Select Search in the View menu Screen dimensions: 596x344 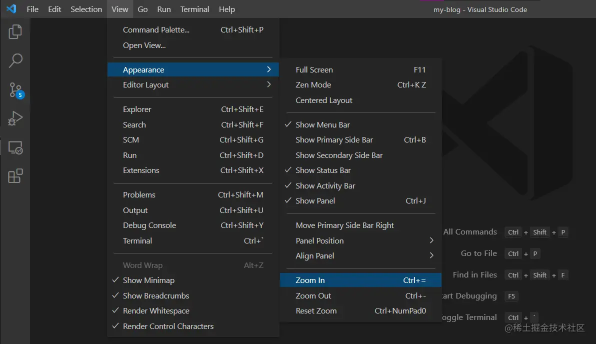coord(193,124)
